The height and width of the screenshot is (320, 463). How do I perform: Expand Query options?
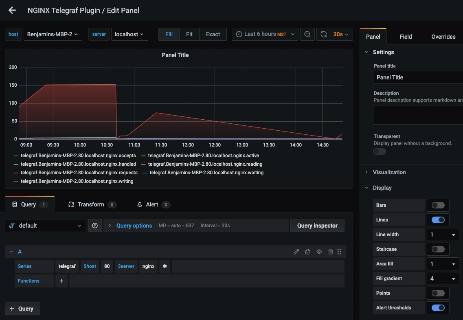click(134, 226)
